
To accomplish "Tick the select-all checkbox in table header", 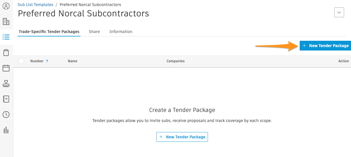I will [x=21, y=61].
